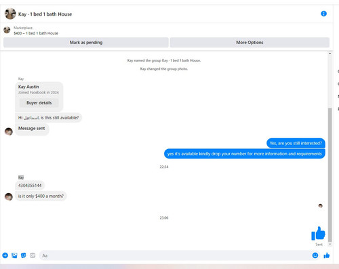Open emoji picker in message box
This screenshot has width=339, height=269.
(x=315, y=255)
